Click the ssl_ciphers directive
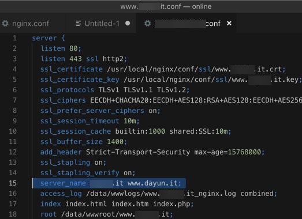This screenshot has width=302, height=219. tap(63, 100)
